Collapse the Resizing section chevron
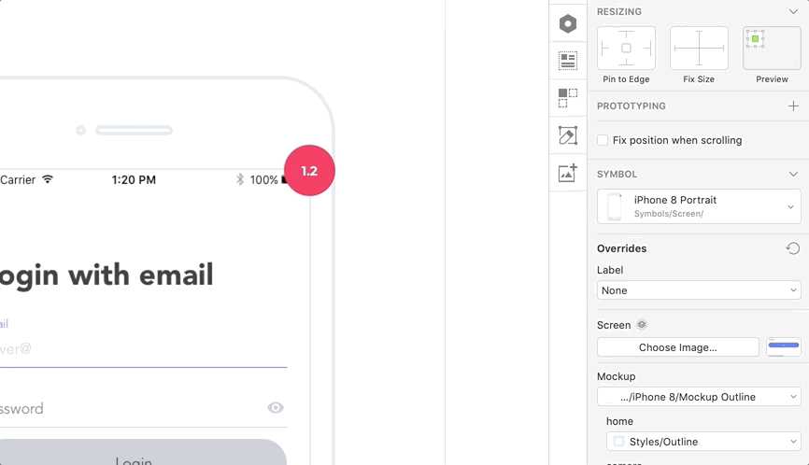 click(793, 11)
